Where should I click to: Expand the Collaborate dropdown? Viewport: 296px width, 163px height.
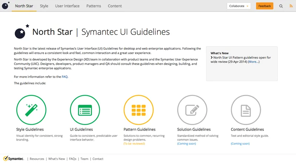[239, 6]
